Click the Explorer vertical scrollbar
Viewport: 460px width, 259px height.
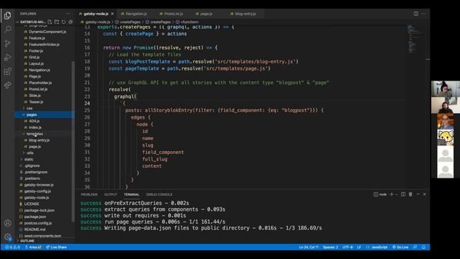click(73, 141)
